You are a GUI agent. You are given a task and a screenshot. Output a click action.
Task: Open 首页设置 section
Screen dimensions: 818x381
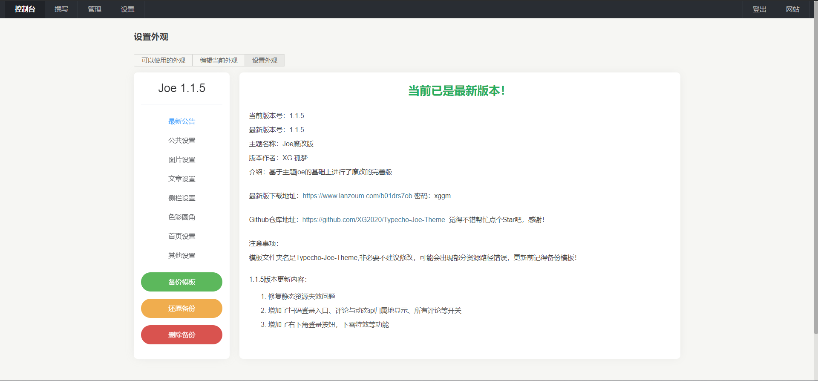click(181, 237)
